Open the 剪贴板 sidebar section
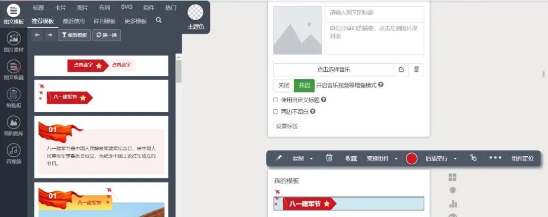Image resolution: width=548 pixels, height=217 pixels. pyautogui.click(x=13, y=98)
